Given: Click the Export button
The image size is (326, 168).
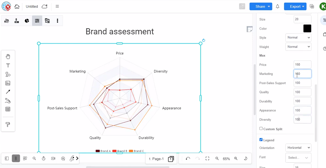Looking at the screenshot, I should pos(295,7).
